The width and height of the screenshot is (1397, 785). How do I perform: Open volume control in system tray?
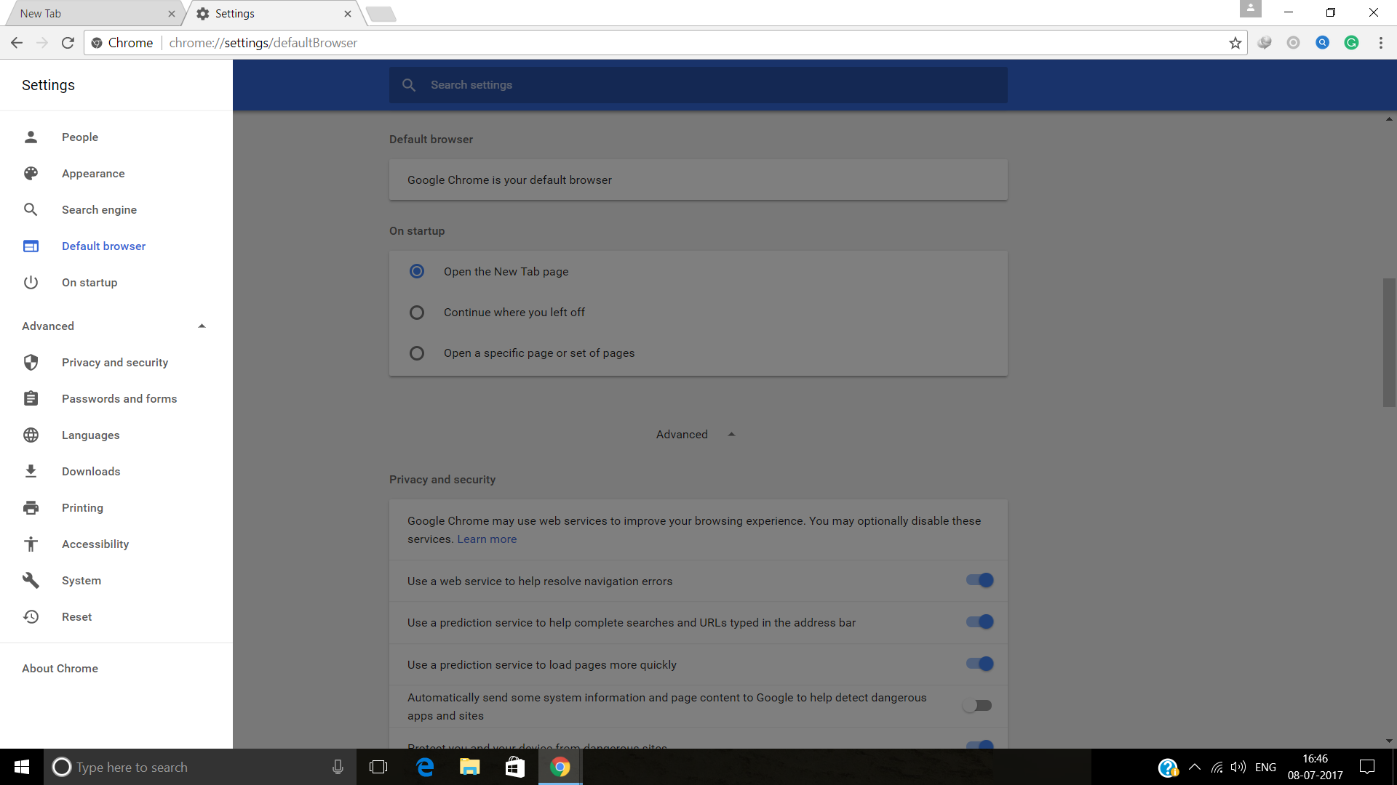pyautogui.click(x=1238, y=767)
